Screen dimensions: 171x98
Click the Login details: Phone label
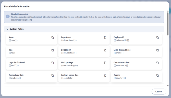coord(122,50)
